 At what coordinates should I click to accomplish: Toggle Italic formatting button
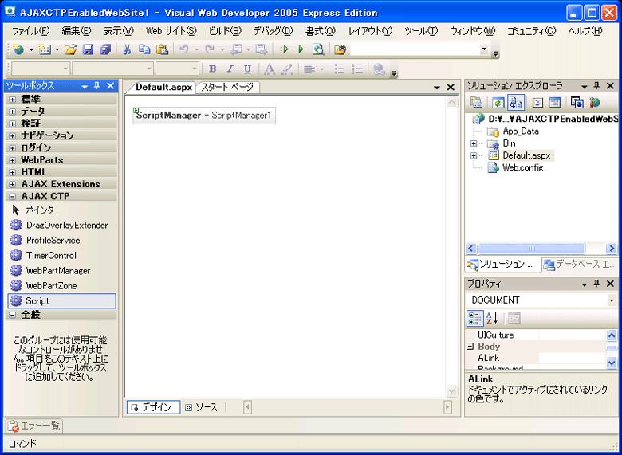[230, 69]
